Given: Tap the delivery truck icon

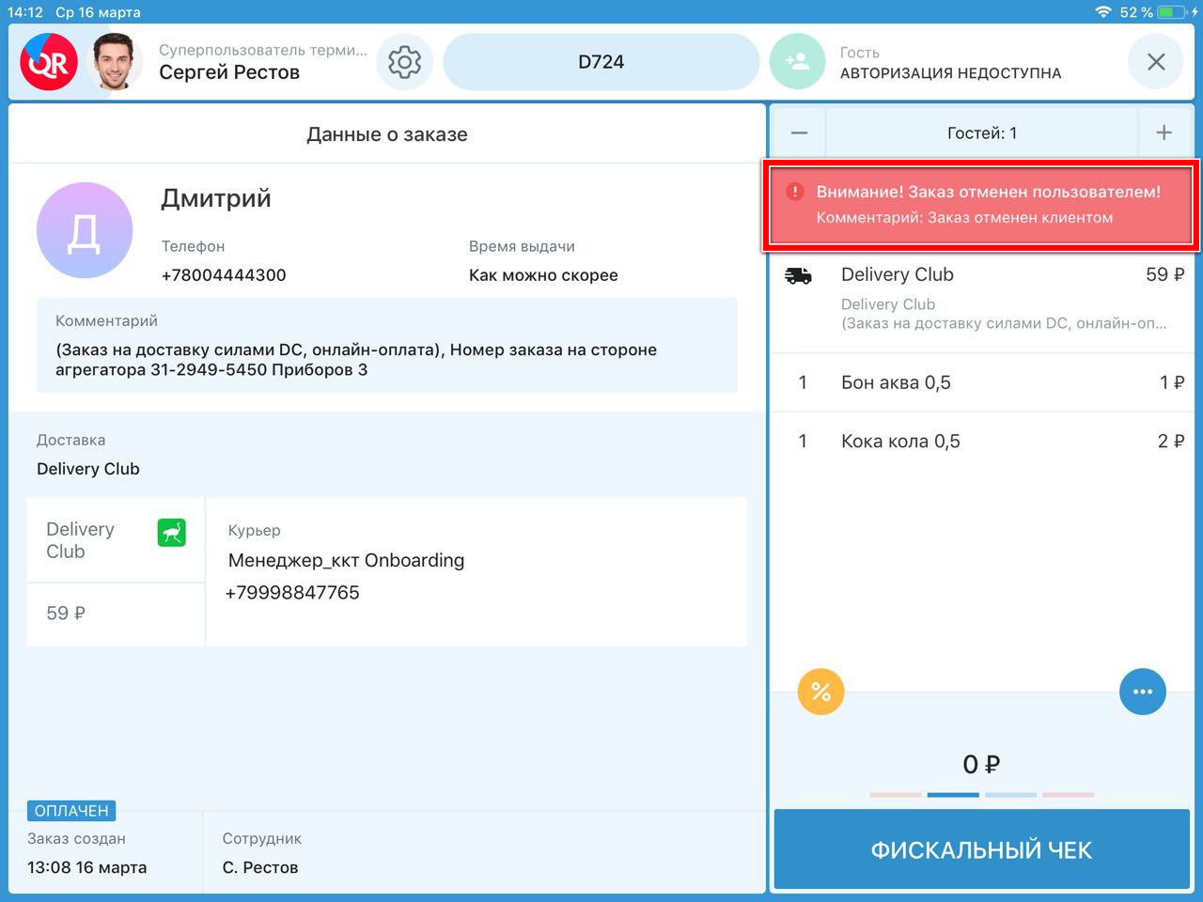Looking at the screenshot, I should (798, 275).
